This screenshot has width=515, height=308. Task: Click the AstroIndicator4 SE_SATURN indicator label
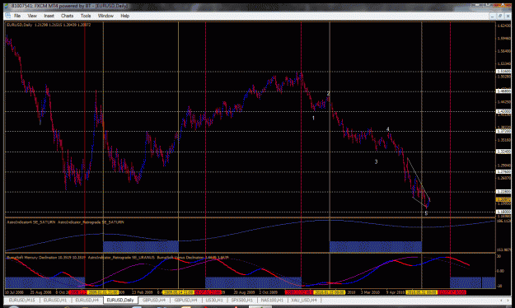[x=31, y=222]
